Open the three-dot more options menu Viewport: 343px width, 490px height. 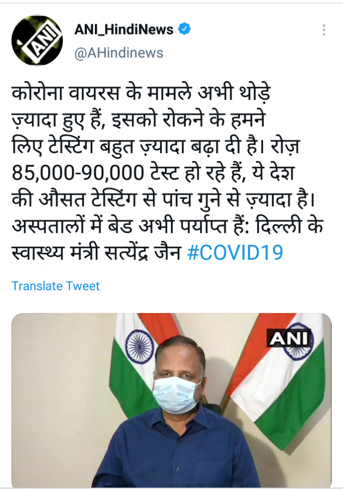click(x=324, y=30)
